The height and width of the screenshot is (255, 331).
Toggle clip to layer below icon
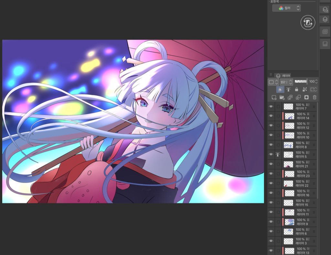(280, 89)
